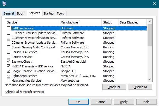
Task: Click the Cancel button
Action: (x=101, y=102)
